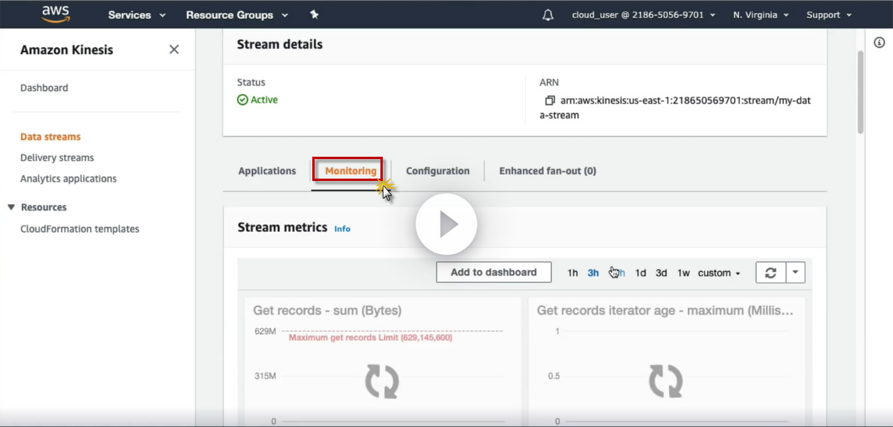Screen dimensions: 893x427
Task: Click the Active status text
Action: click(x=264, y=100)
